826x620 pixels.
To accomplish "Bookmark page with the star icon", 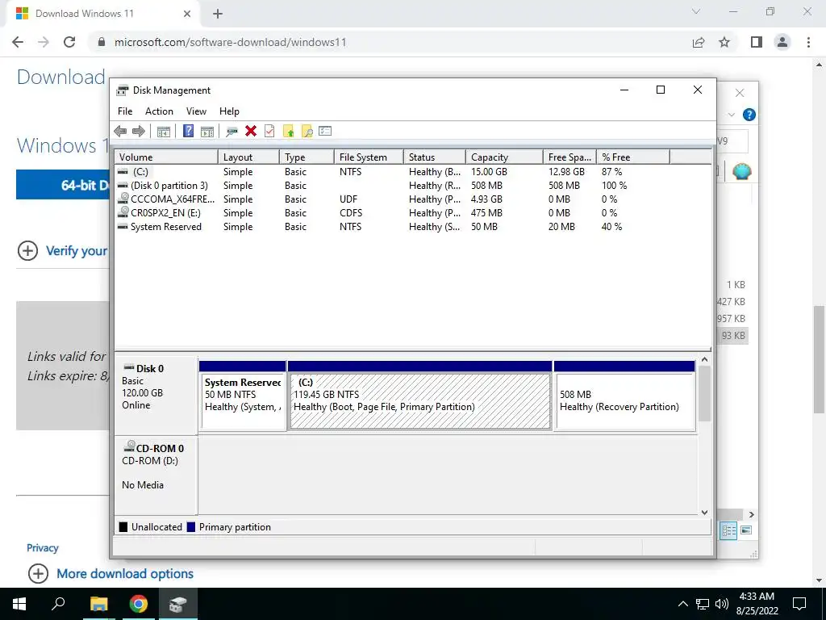I will click(724, 42).
